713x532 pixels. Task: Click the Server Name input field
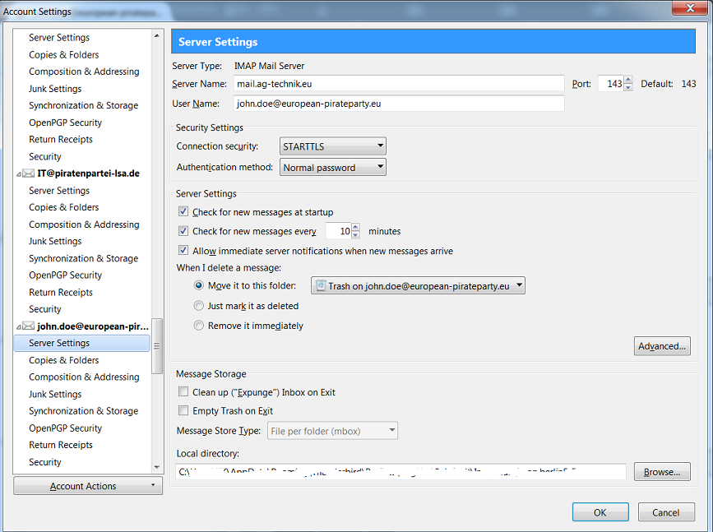click(x=399, y=84)
